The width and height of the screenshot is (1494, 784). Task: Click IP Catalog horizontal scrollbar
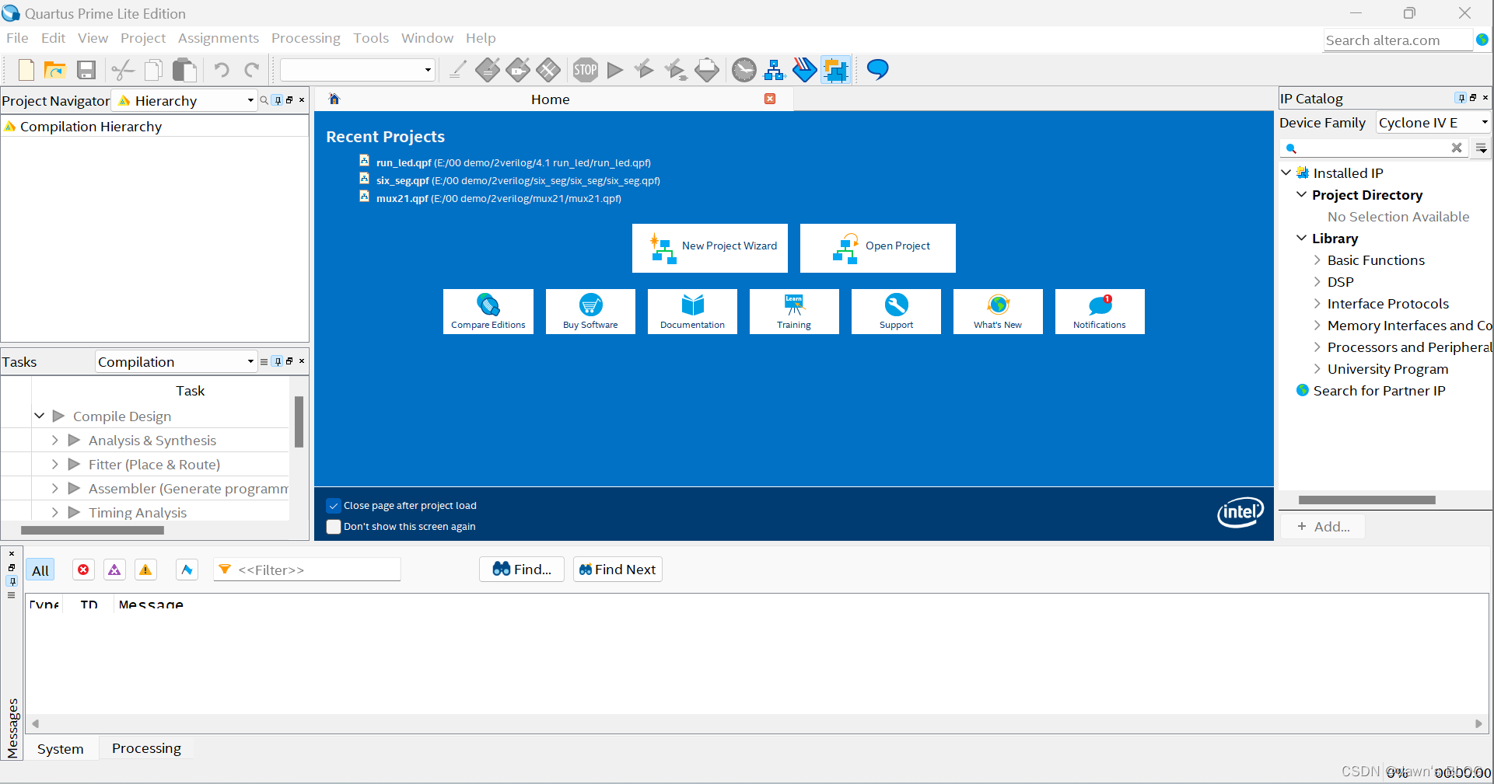[1366, 500]
